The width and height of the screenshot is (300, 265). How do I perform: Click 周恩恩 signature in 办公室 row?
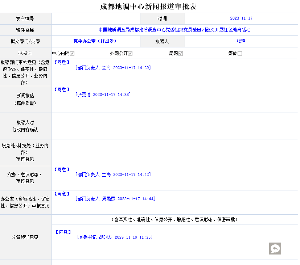[108, 199]
